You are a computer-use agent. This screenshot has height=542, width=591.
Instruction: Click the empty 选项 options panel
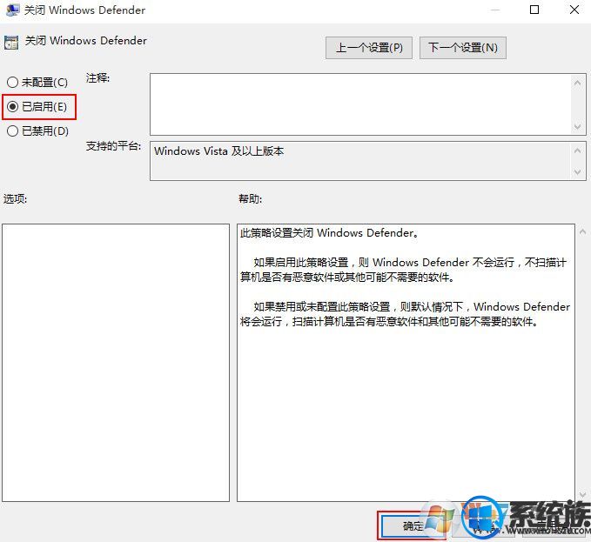pos(116,363)
